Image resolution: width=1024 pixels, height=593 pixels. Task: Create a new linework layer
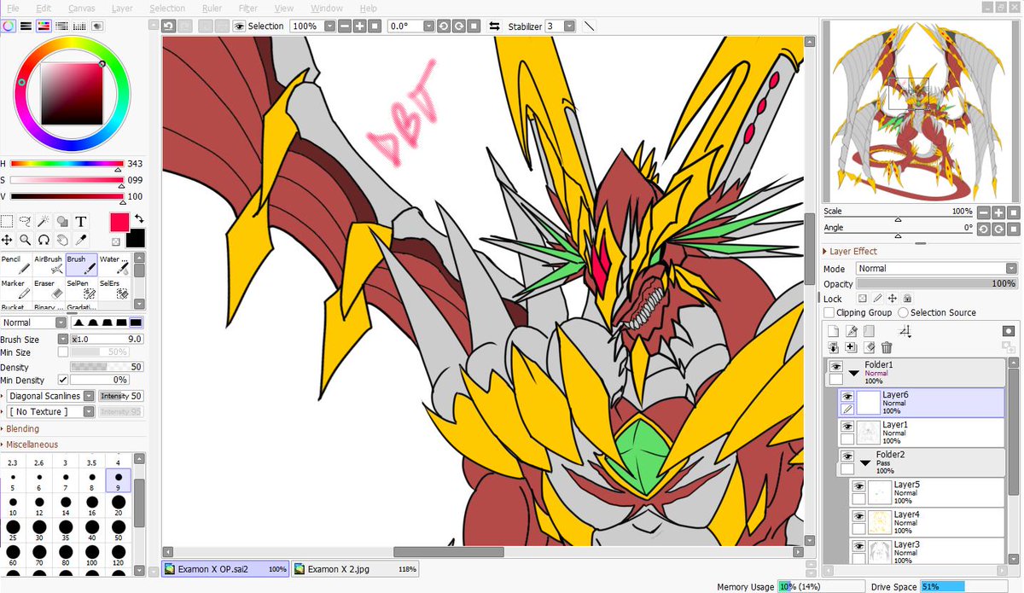click(x=851, y=331)
